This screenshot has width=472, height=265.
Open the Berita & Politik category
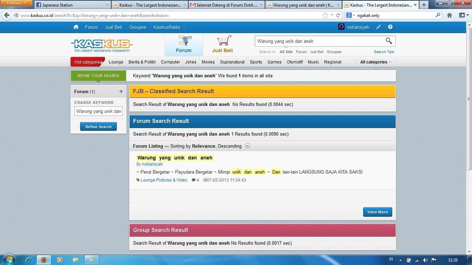(142, 62)
